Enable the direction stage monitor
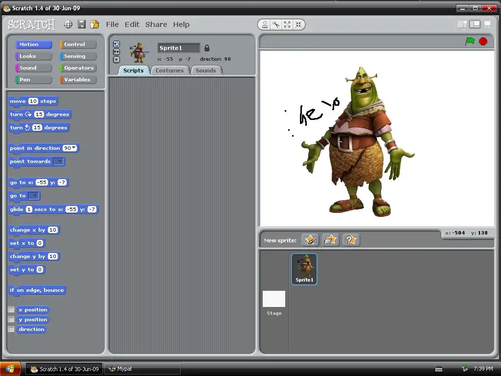 11,329
